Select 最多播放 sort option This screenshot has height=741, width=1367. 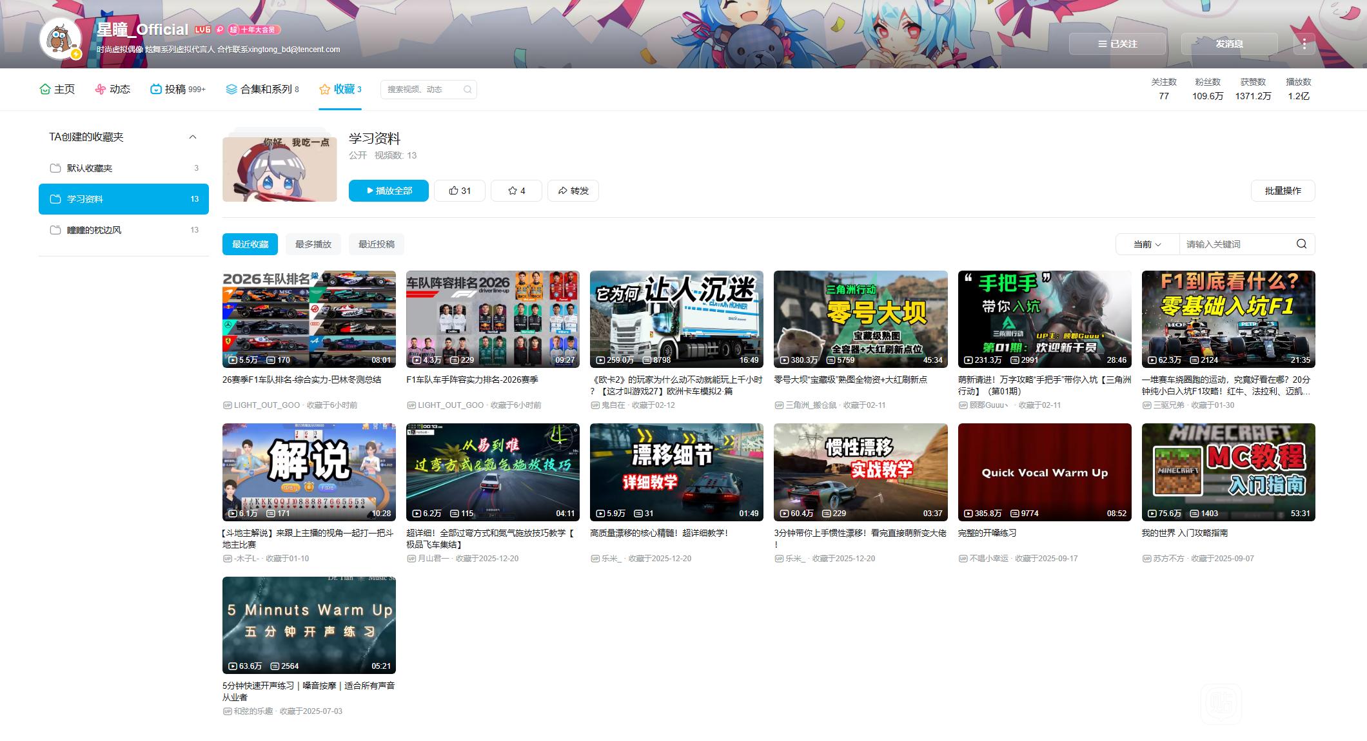pyautogui.click(x=313, y=244)
